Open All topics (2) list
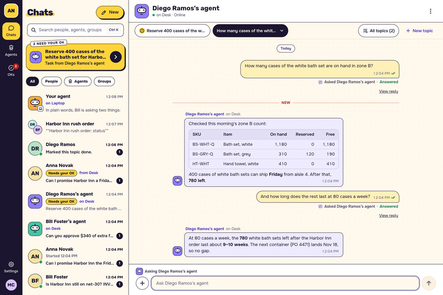 [x=379, y=31]
